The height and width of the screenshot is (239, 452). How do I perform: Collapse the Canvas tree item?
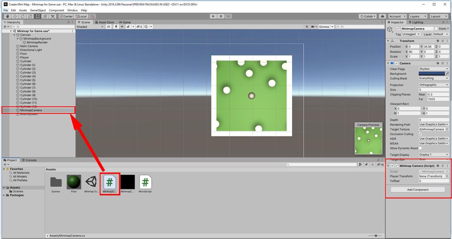14,35
